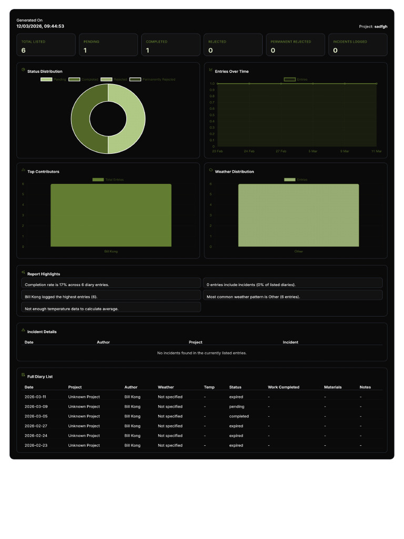The height and width of the screenshot is (539, 404).
Task: Click the dark green donut segment
Action: click(x=80, y=118)
